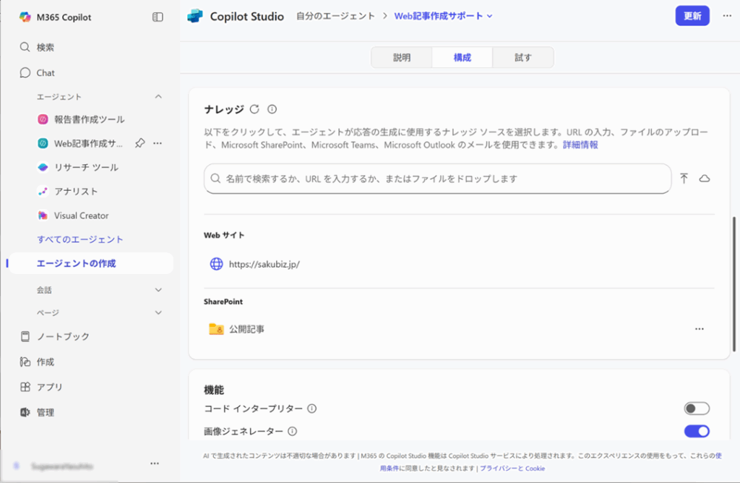740x483 pixels.
Task: Open the すべてのエージェント link
Action: tap(79, 239)
